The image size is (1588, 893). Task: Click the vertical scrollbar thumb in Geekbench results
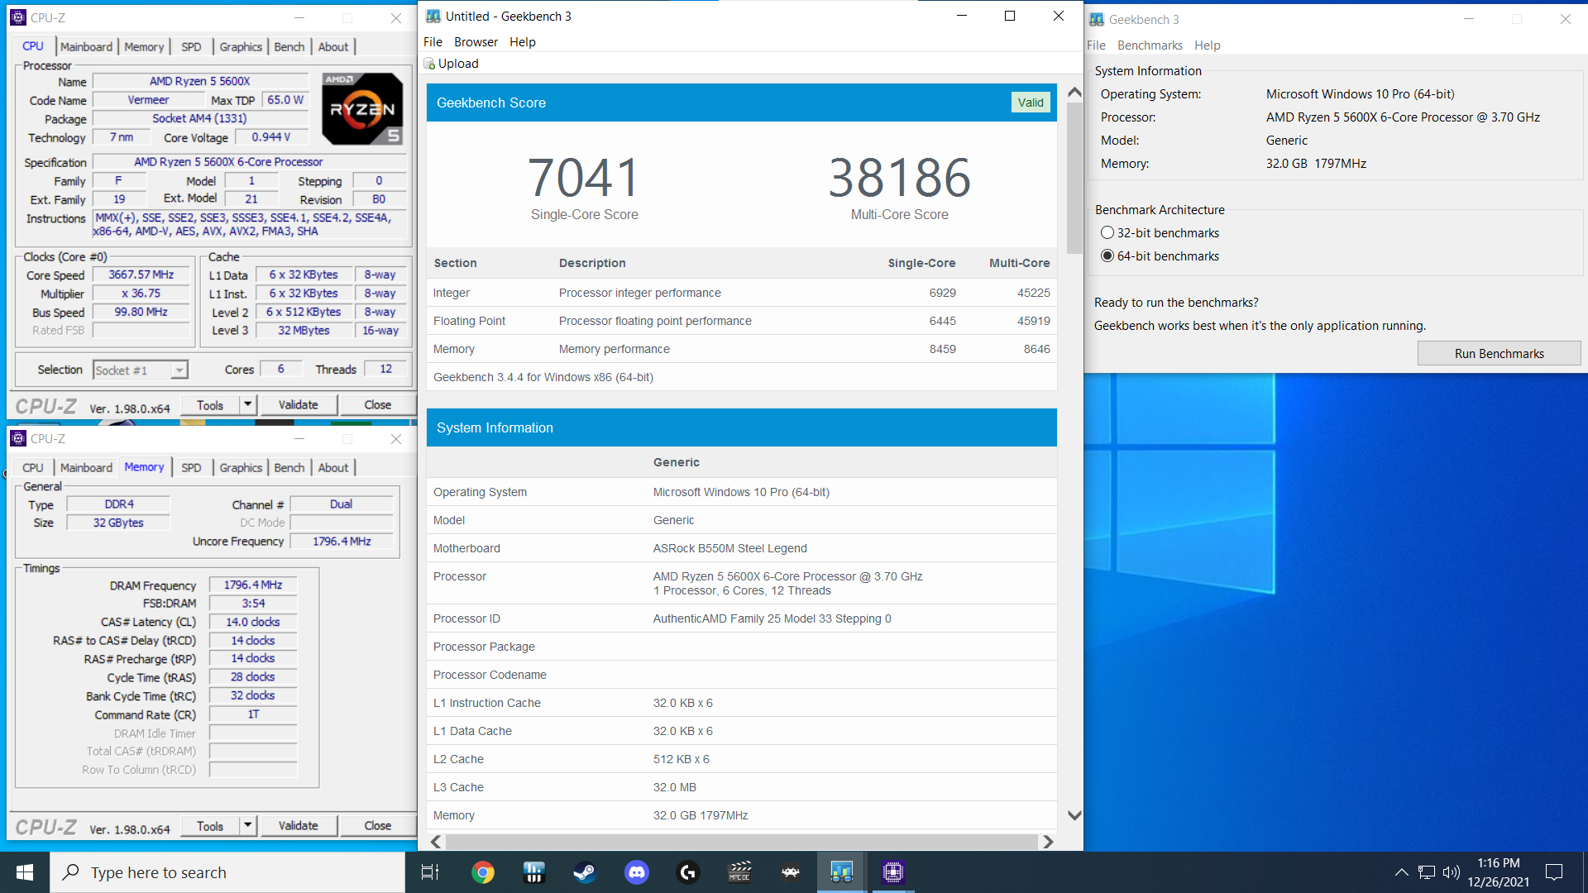[1074, 178]
